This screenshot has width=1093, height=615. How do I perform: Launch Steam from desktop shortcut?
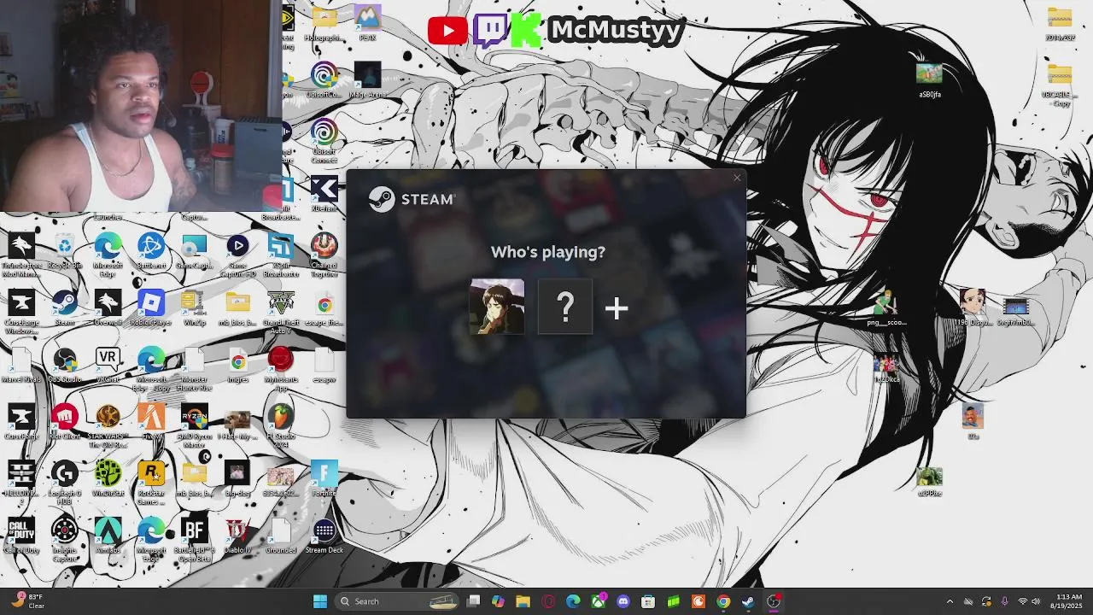(x=65, y=309)
